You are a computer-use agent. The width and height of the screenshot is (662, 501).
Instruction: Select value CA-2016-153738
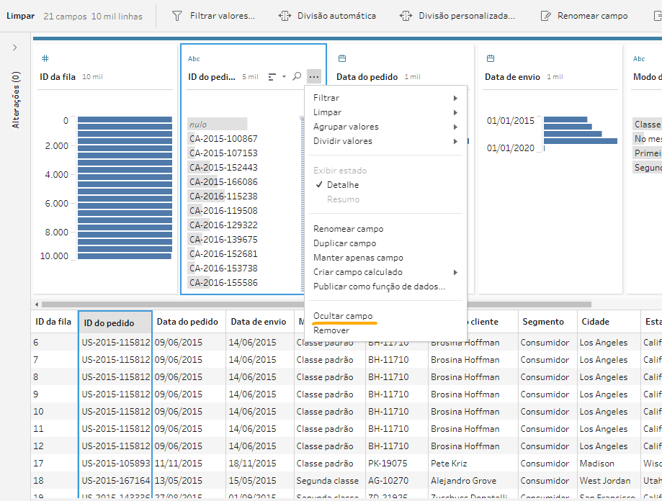pos(223,268)
